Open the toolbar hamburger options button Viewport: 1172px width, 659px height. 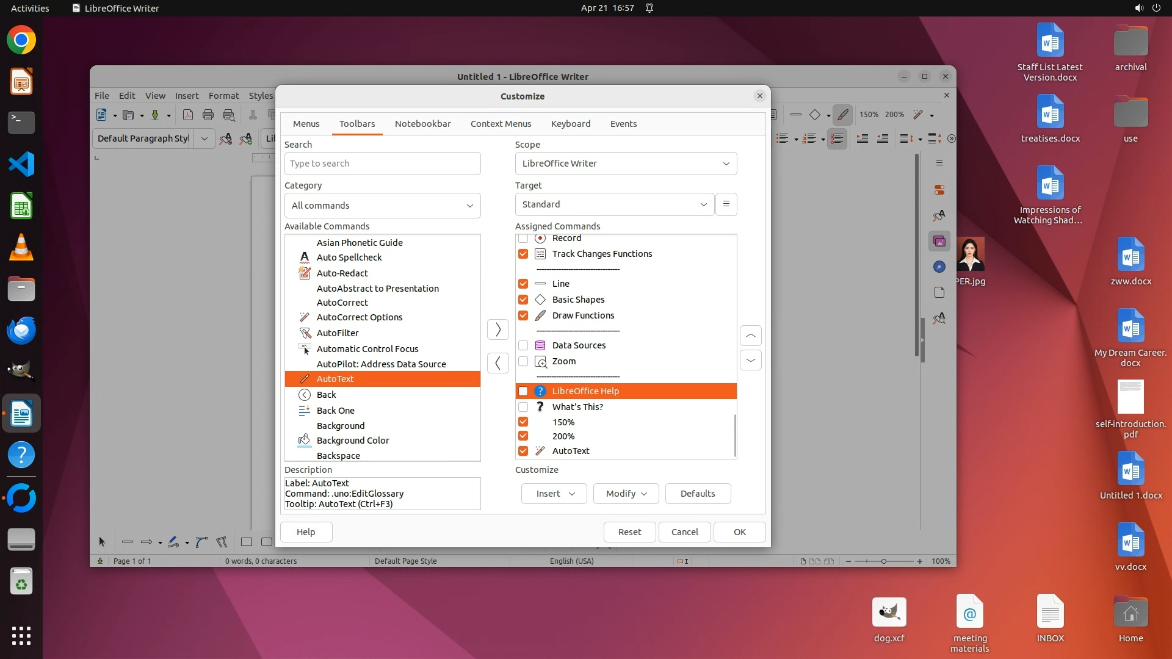726,204
